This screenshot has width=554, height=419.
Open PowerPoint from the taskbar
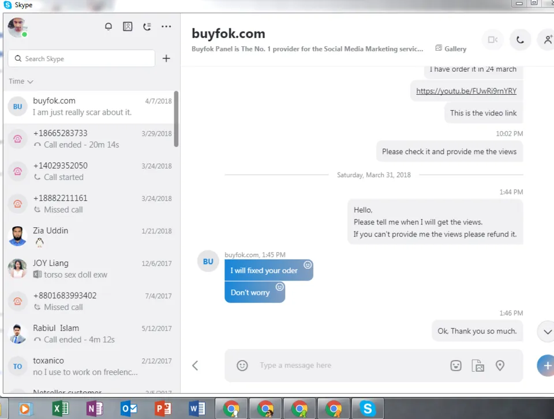click(163, 409)
